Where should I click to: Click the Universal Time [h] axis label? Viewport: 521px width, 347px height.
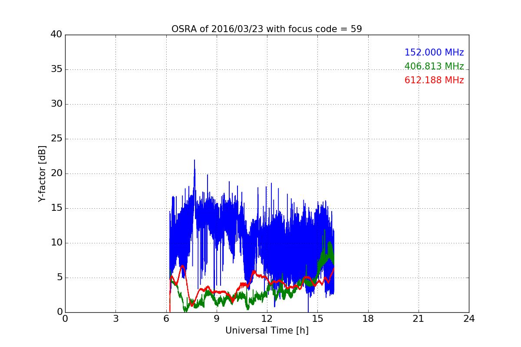pos(267,331)
